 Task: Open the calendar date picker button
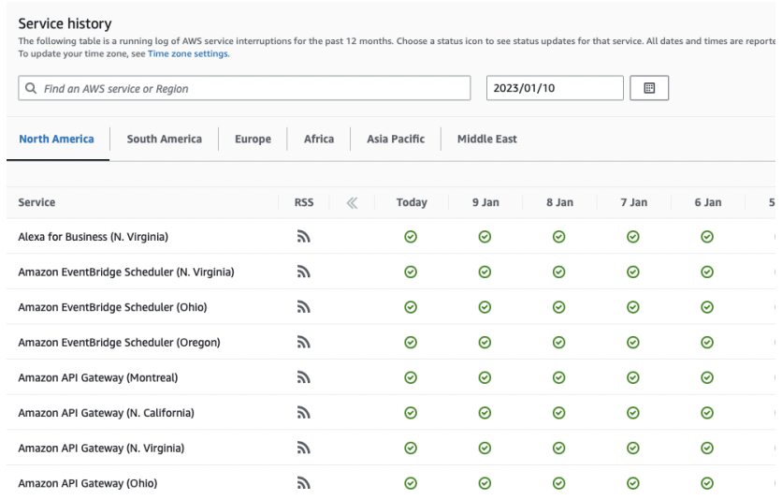tap(649, 88)
